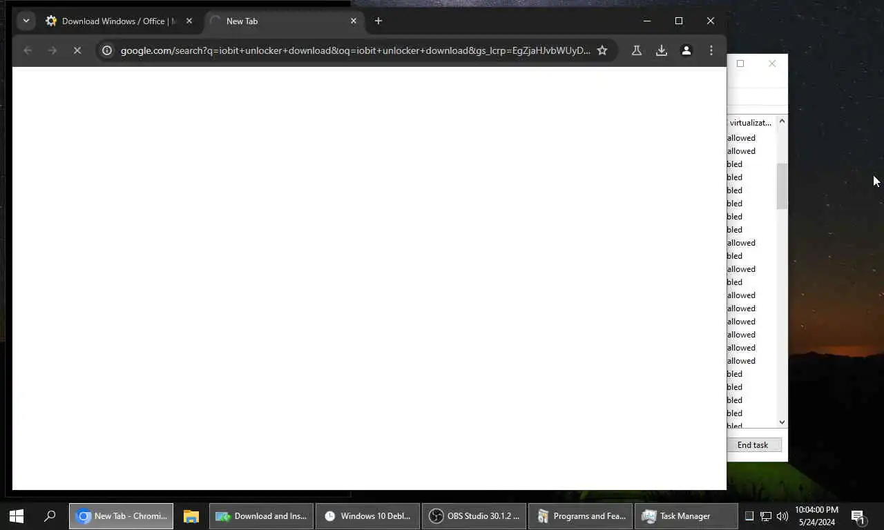
Task: Click Task Manager vertical scrollbar thumb
Action: [x=782, y=186]
